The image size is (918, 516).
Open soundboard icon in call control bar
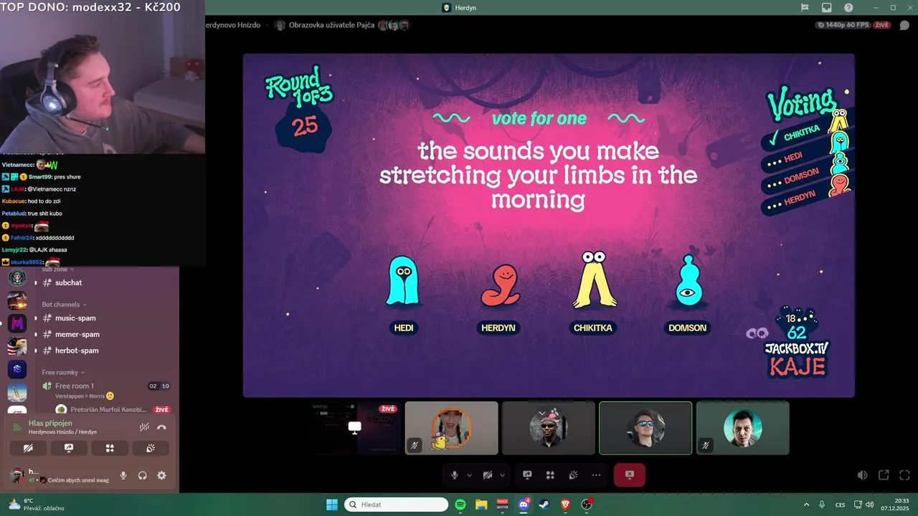pyautogui.click(x=573, y=475)
